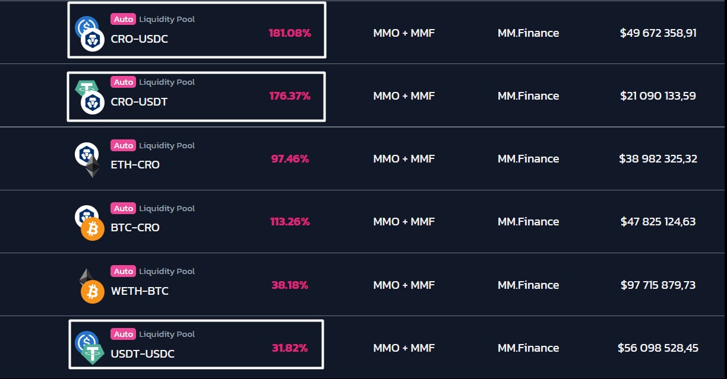This screenshot has height=379, width=727.
Task: Open the ETH-CRO liquidity pool name
Action: (135, 165)
